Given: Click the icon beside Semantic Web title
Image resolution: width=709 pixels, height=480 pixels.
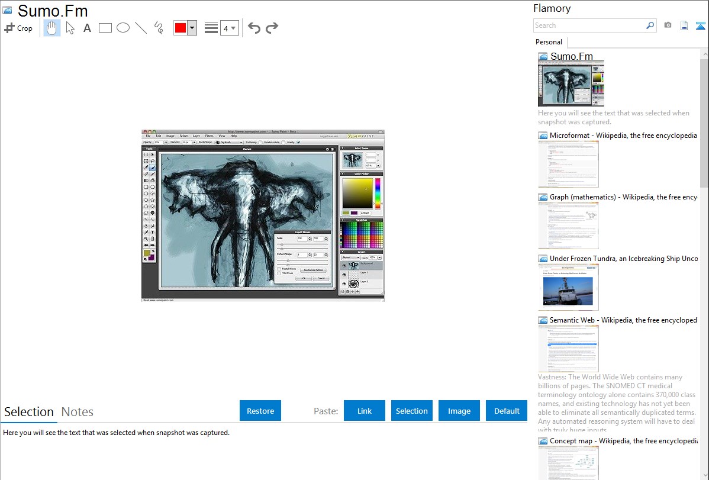Looking at the screenshot, I should [543, 320].
